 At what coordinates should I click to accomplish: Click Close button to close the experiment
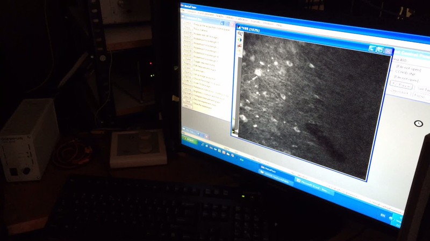click(x=188, y=102)
